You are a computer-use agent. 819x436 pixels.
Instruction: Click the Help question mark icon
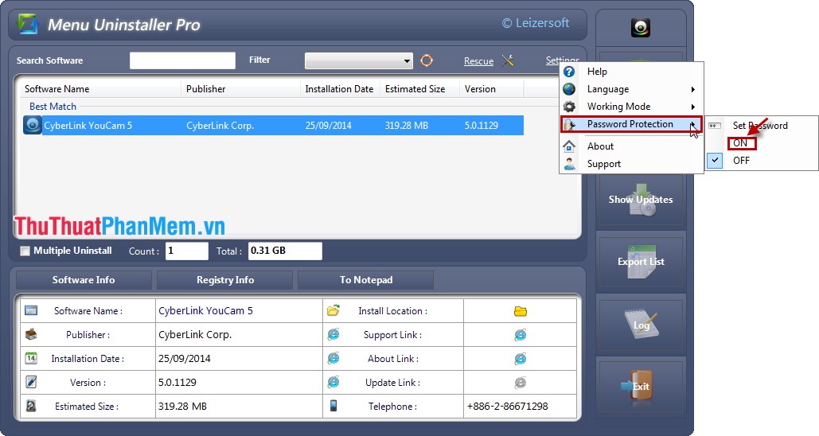[x=569, y=72]
